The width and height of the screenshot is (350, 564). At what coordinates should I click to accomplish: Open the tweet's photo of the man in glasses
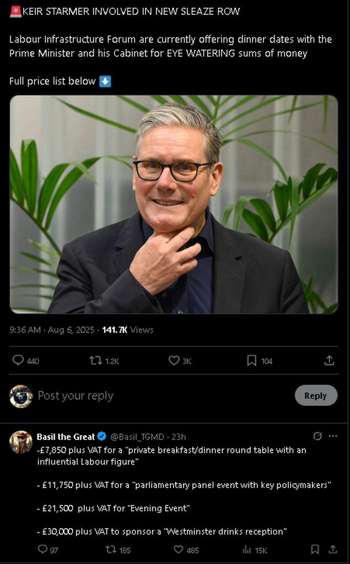point(174,204)
